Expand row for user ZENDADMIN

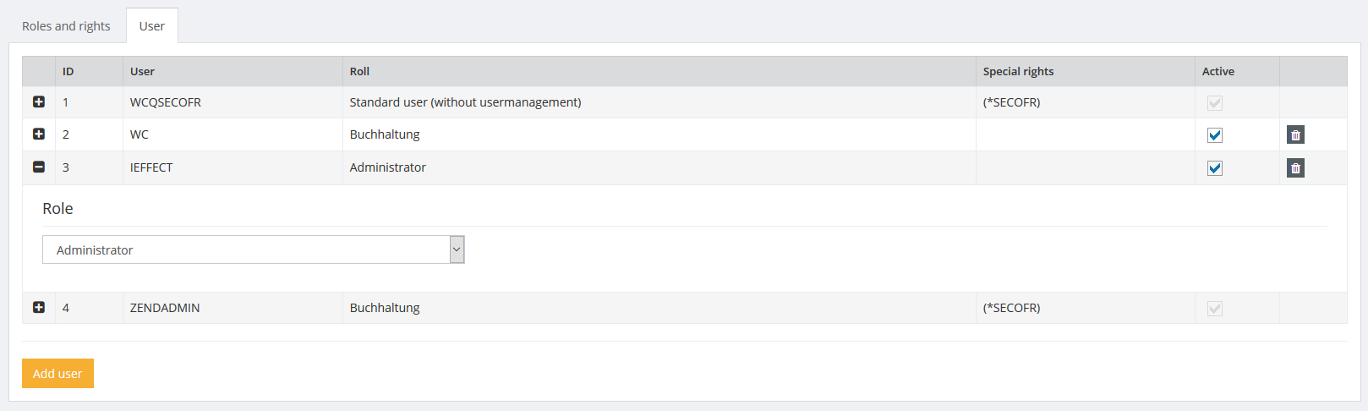point(39,307)
